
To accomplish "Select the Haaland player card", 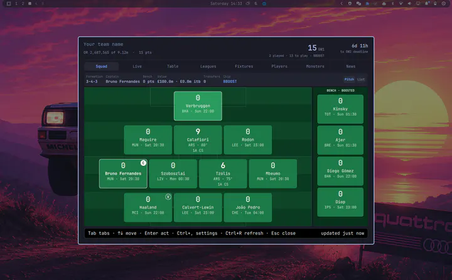I will click(x=148, y=208).
